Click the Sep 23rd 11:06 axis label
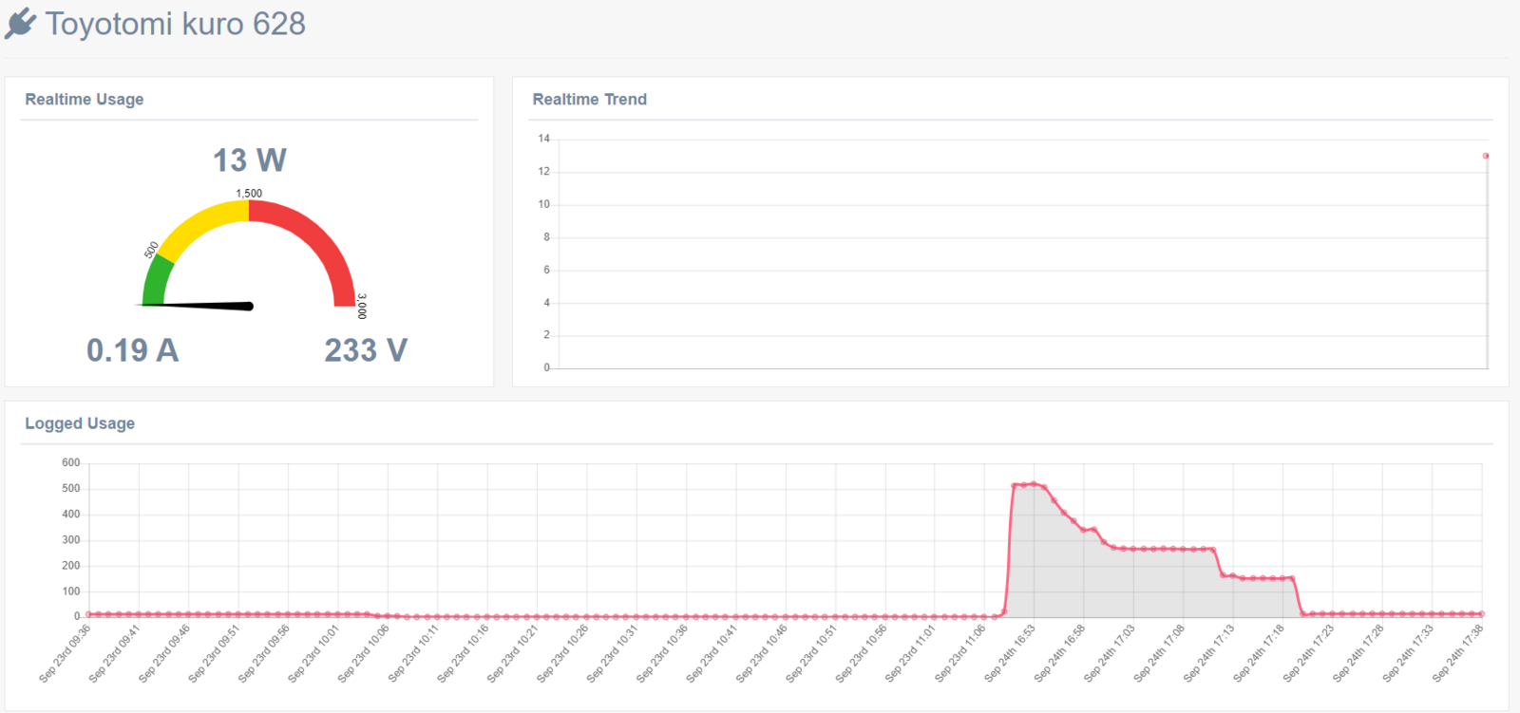 (x=961, y=653)
